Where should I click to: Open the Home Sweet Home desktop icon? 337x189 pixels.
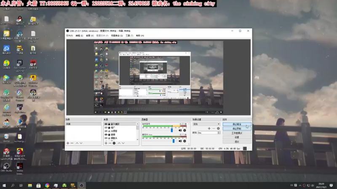coord(20,169)
